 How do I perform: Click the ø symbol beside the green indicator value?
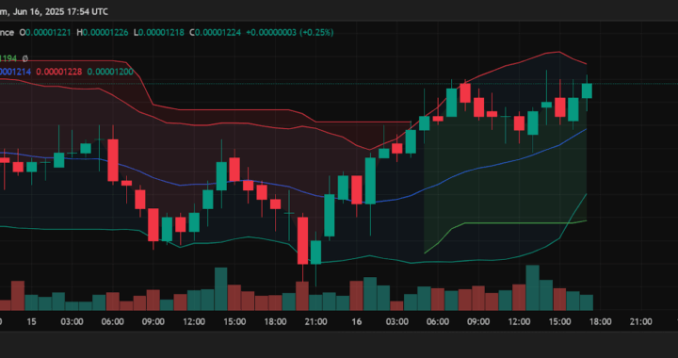[x=25, y=58]
